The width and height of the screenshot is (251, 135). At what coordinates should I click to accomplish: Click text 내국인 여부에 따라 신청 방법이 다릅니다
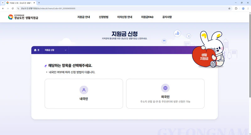coord(72,72)
